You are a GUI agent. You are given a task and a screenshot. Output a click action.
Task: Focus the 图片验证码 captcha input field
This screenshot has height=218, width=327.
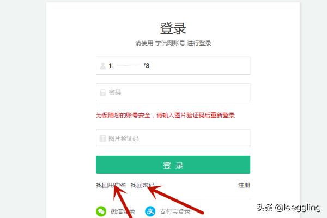pyautogui.click(x=173, y=138)
